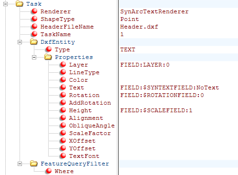The width and height of the screenshot is (238, 175).
Task: Select the YOffset property label
Action: (83, 148)
